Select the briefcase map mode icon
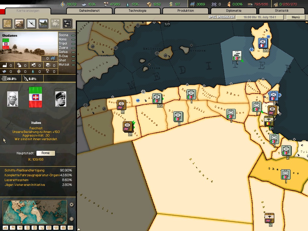 coord(63,228)
